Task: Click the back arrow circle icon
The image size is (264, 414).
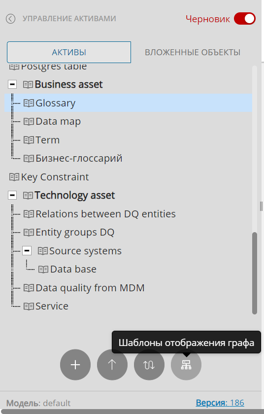Action: 10,19
